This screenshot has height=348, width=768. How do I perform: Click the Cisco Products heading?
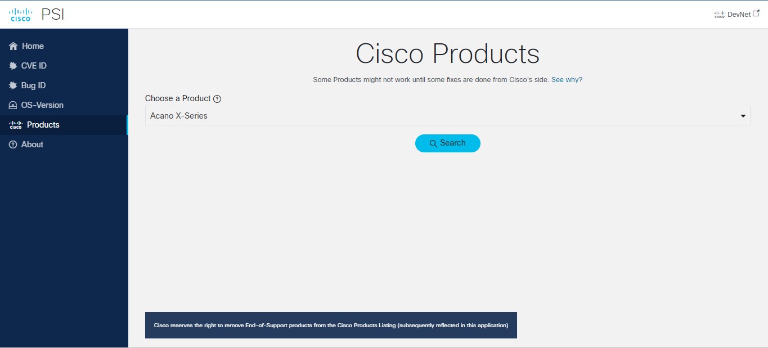pyautogui.click(x=448, y=54)
